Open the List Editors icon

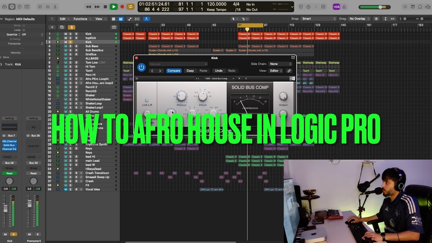pyautogui.click(x=405, y=7)
